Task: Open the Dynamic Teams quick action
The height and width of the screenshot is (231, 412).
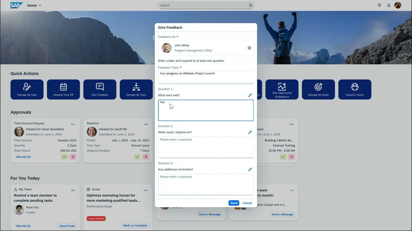Action: click(355, 90)
